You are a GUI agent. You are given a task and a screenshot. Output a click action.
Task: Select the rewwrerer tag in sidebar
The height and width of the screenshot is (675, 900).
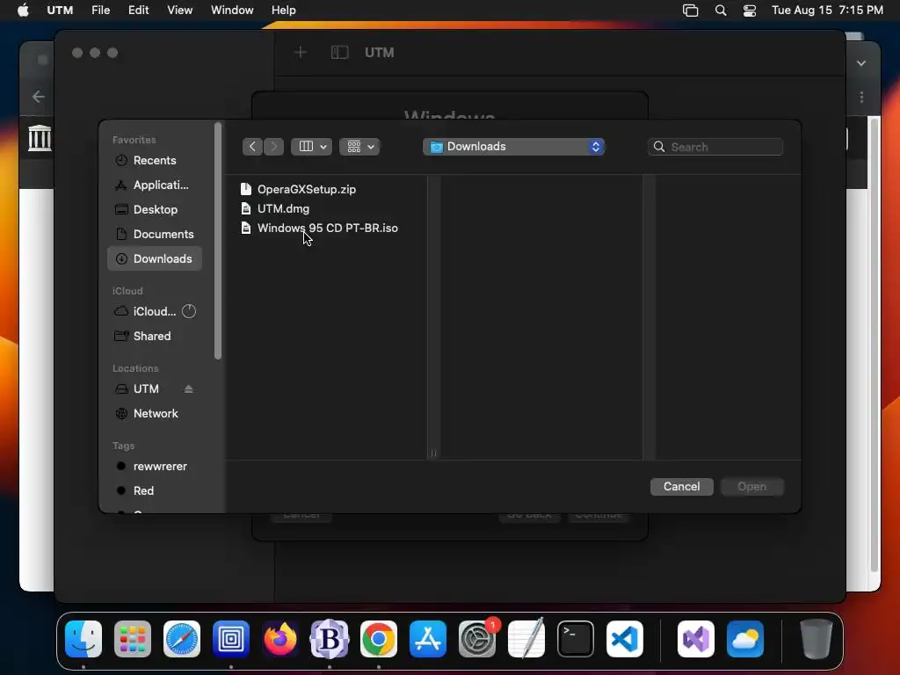tap(155, 467)
